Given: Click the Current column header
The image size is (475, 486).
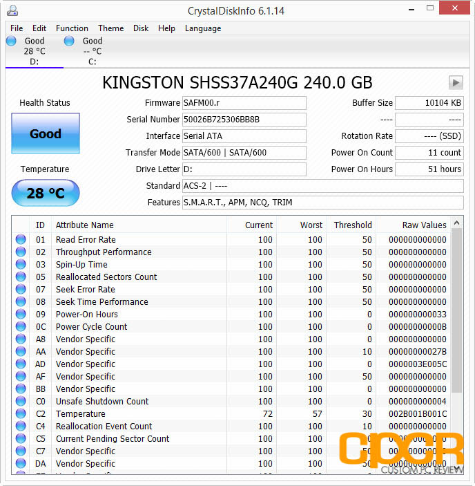Looking at the screenshot, I should (251, 225).
